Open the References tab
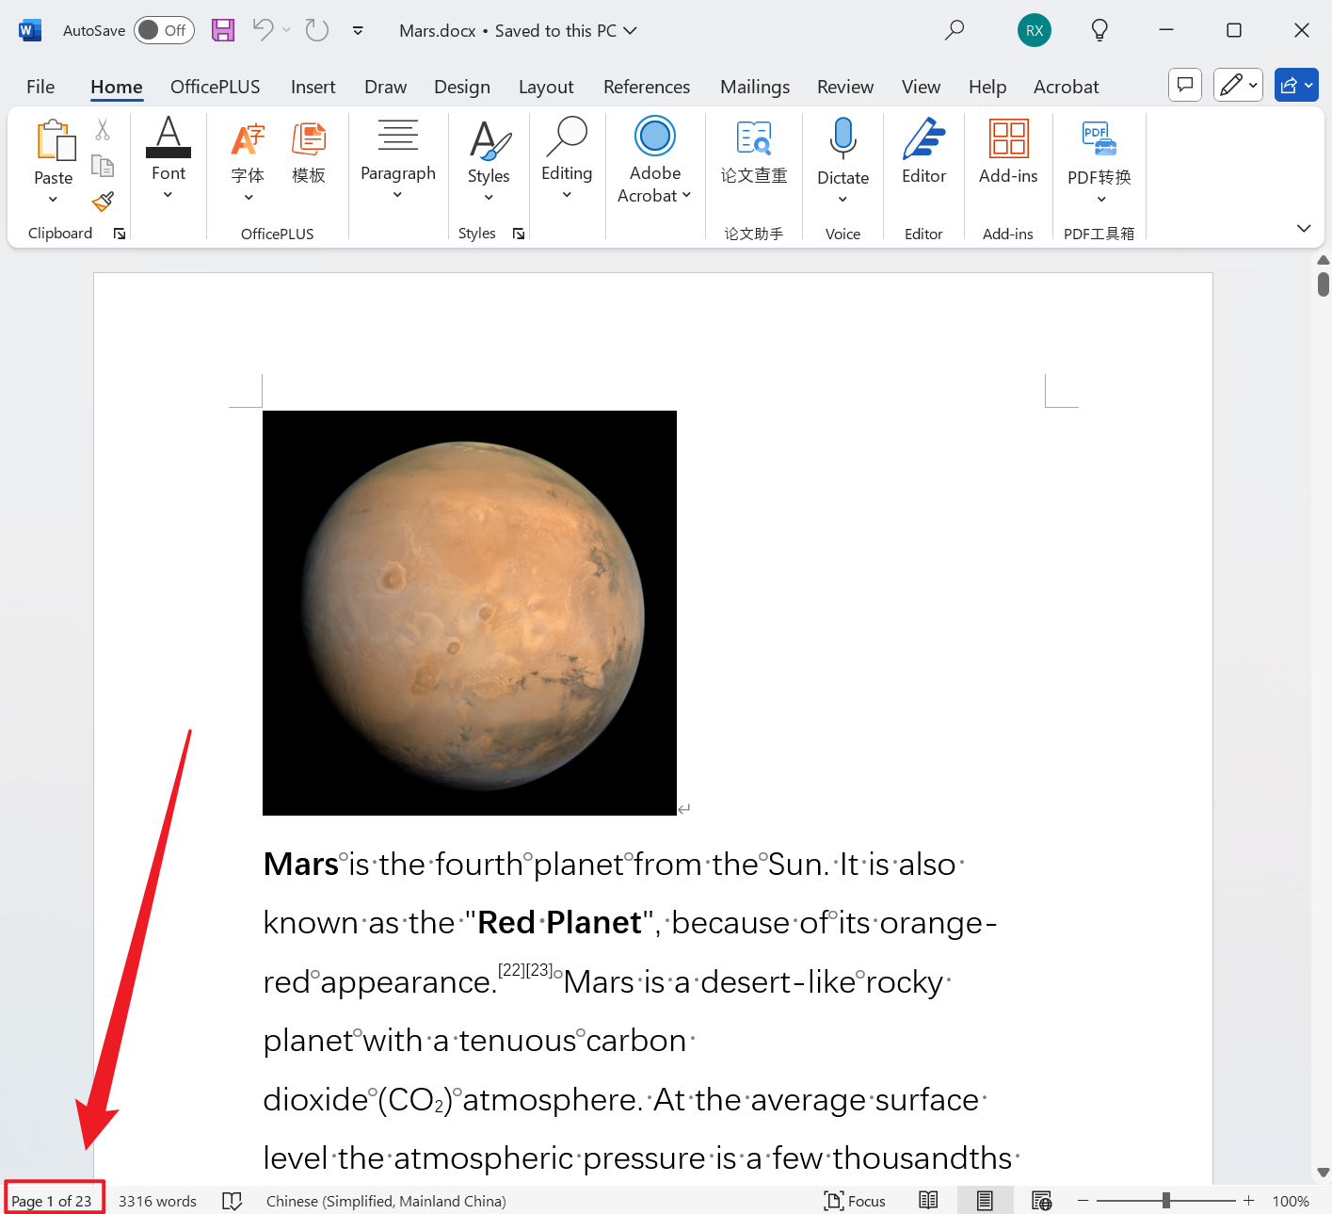The image size is (1332, 1214). pos(646,87)
